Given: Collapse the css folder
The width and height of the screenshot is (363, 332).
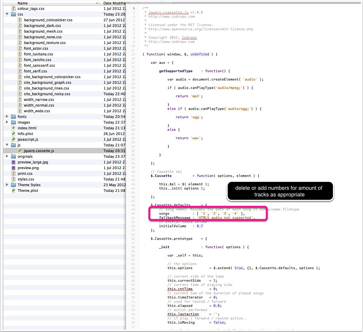Looking at the screenshot, I should (7, 14).
